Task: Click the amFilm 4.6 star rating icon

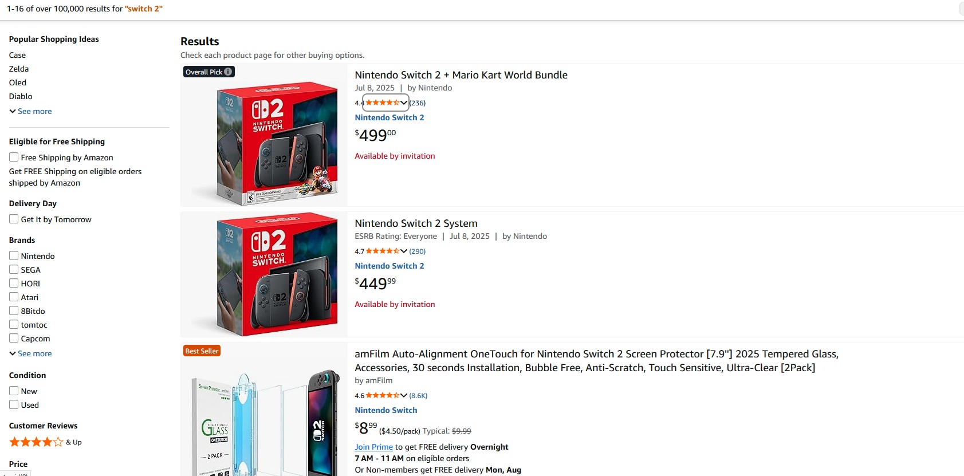Action: point(382,396)
